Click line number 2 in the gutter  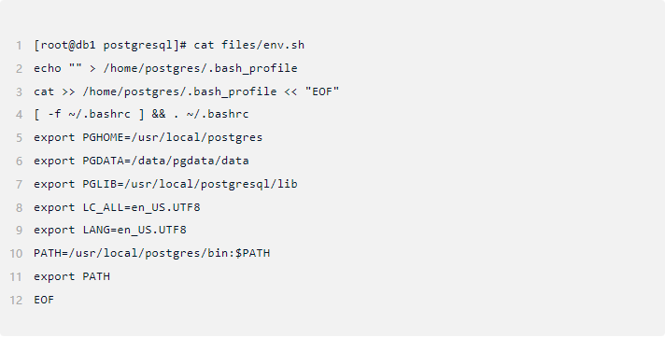[19, 69]
